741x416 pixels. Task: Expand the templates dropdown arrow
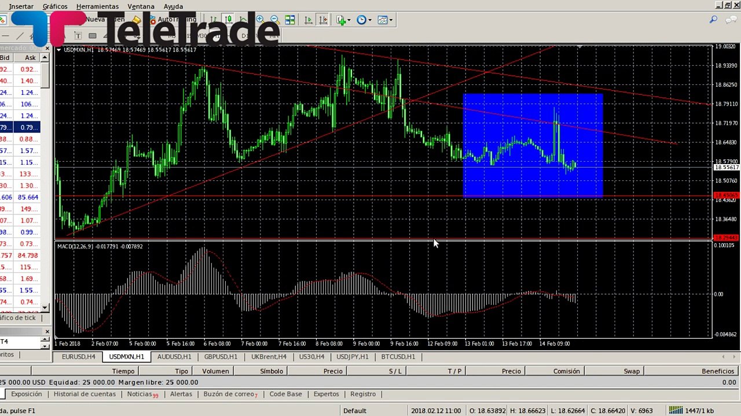pyautogui.click(x=391, y=20)
